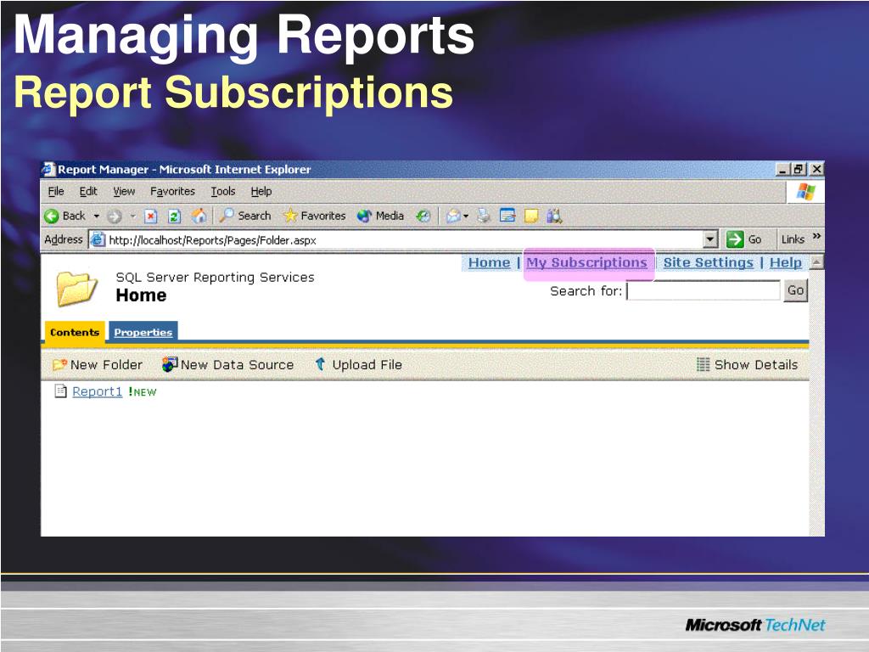Click the Show Details label
Screen dimensions: 869x652
(756, 365)
